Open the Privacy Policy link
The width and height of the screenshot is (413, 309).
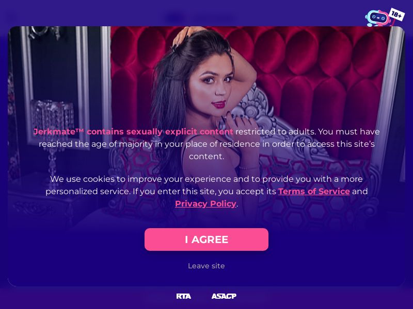point(205,203)
